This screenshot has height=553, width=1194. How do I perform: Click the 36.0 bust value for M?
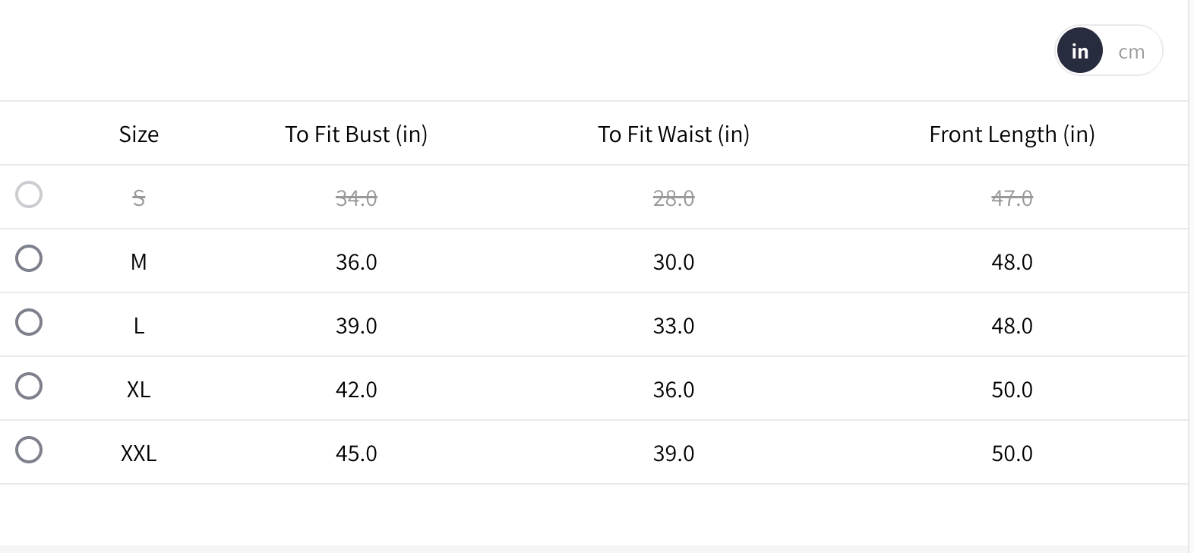point(356,262)
